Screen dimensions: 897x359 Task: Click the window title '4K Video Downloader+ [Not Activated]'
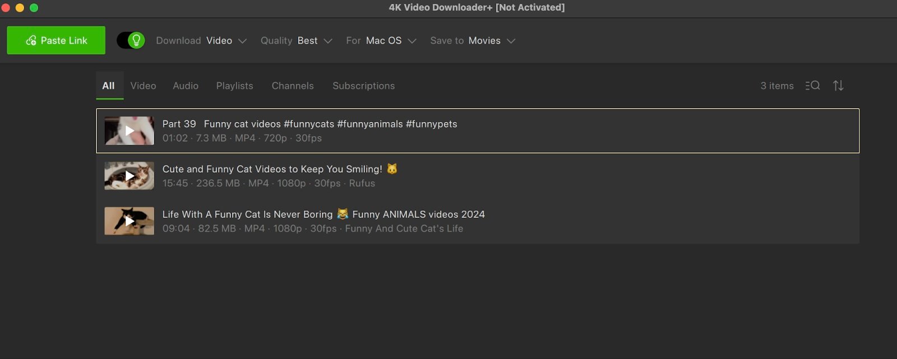[477, 7]
